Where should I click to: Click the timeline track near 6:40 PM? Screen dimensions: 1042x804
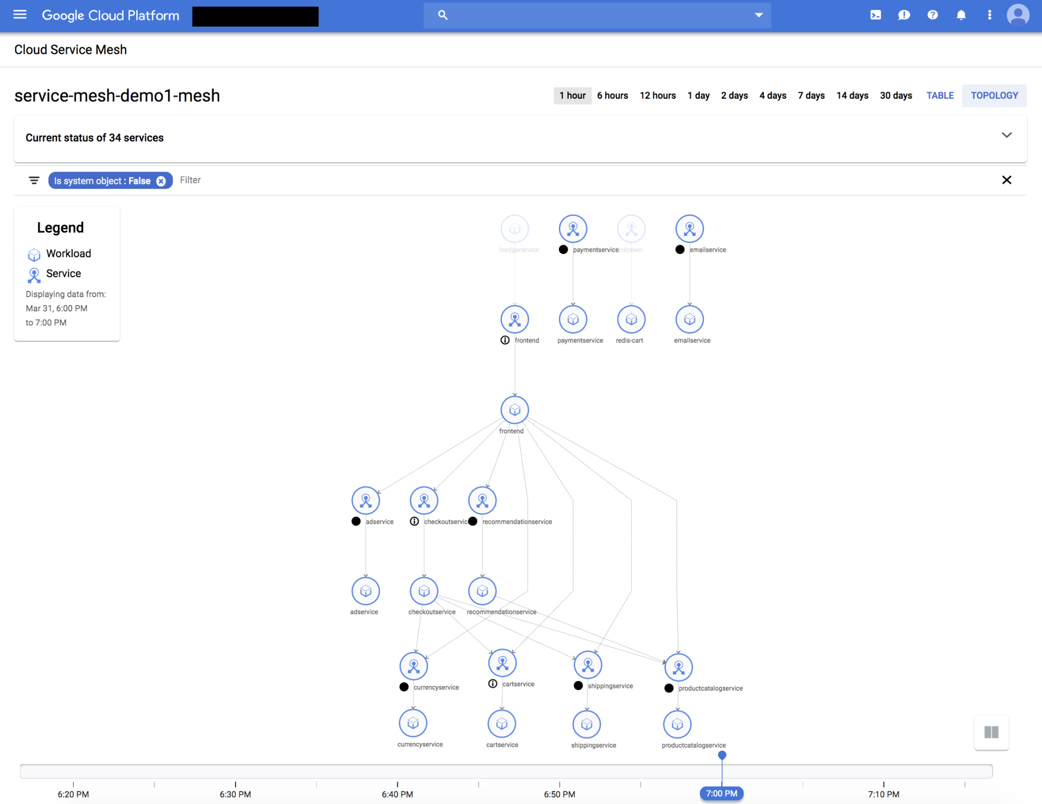tap(397, 771)
